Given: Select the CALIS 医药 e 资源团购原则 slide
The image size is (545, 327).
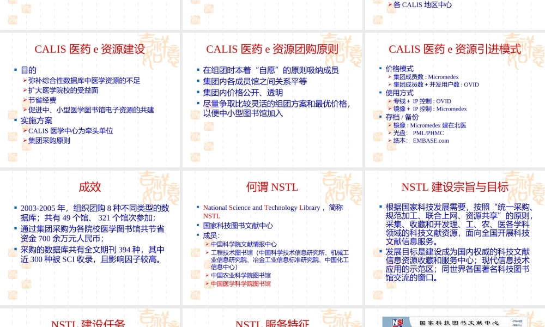Looking at the screenshot, I should pos(272,100).
